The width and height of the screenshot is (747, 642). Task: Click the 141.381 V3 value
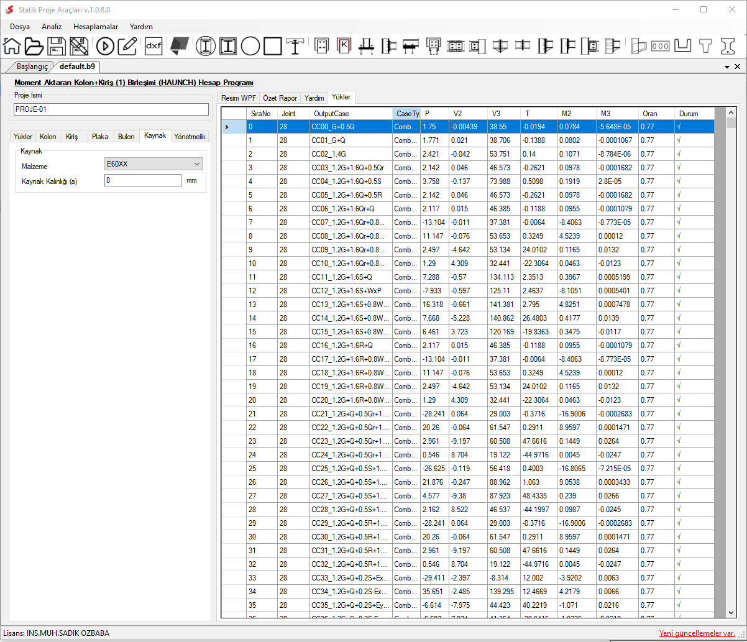(x=503, y=305)
